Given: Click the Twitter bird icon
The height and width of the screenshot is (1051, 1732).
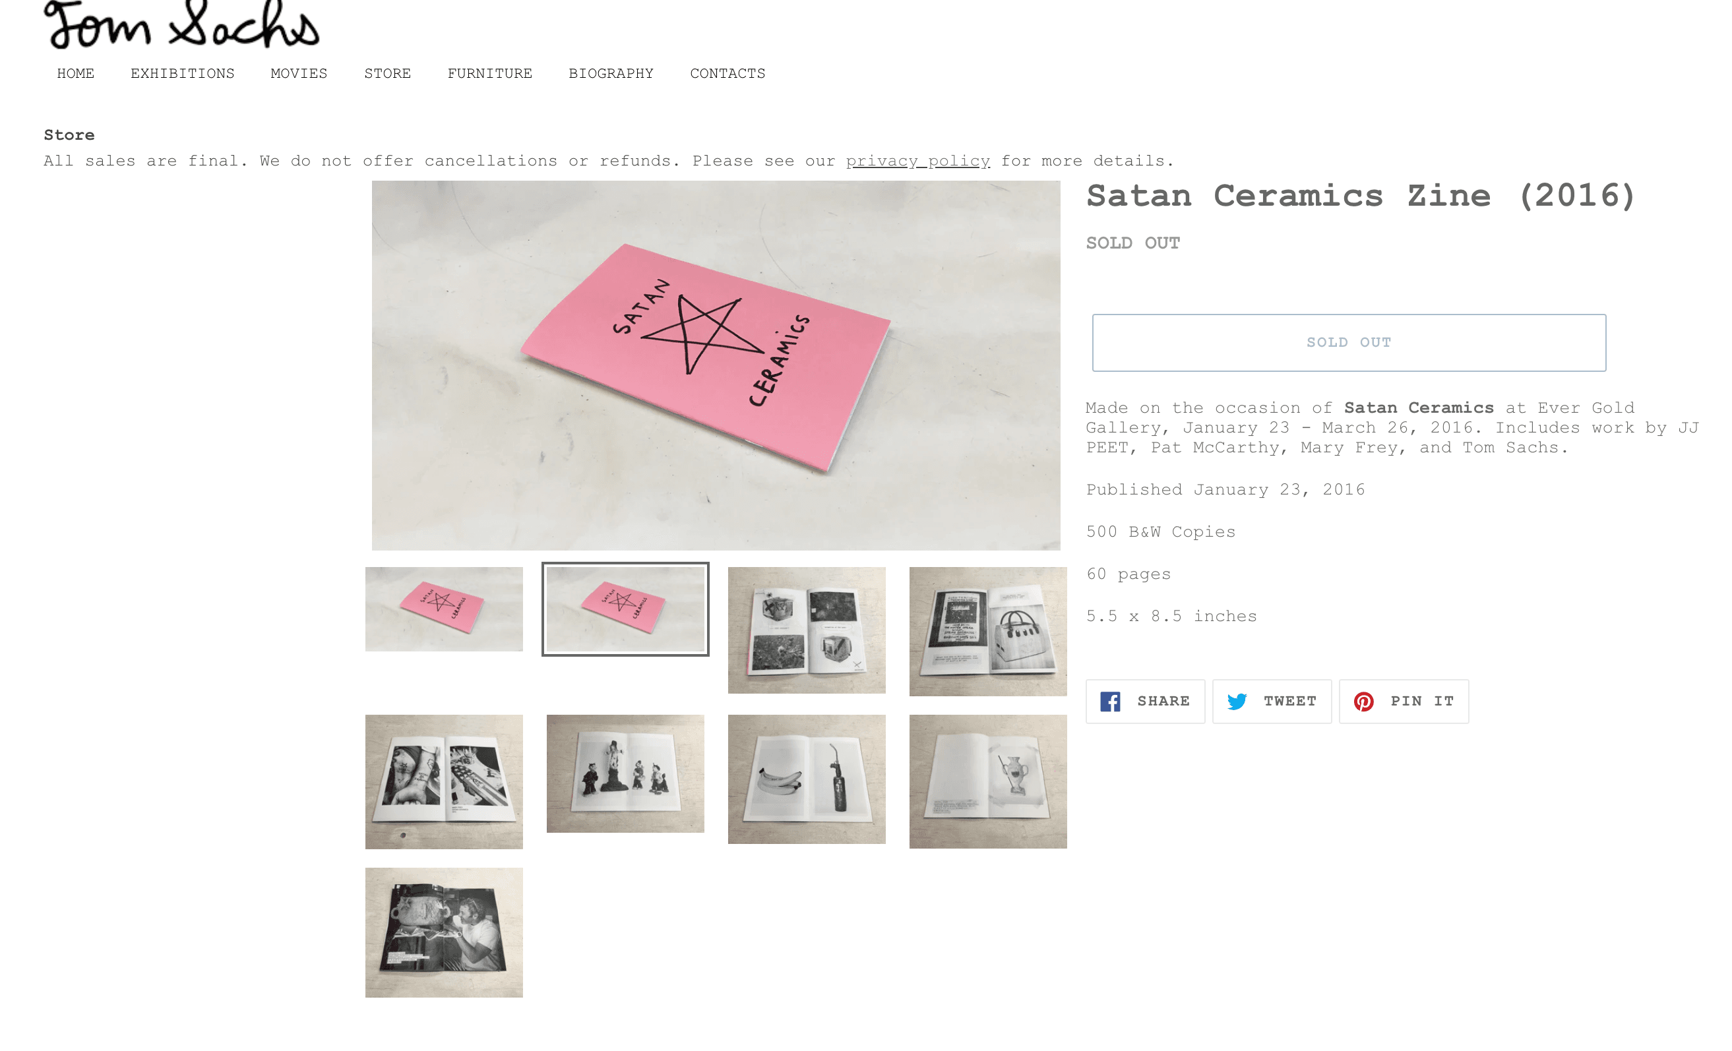Looking at the screenshot, I should tap(1237, 701).
